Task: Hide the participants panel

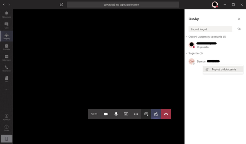Action: 156,114
